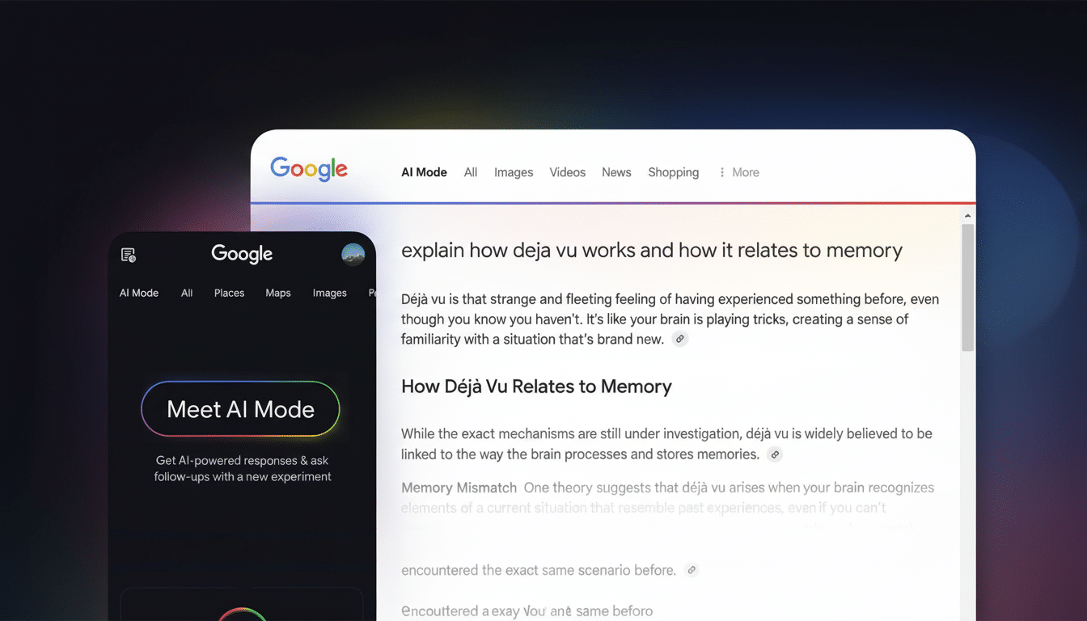Click the Google logo on the mobile screen
This screenshot has height=621, width=1087.
241,254
